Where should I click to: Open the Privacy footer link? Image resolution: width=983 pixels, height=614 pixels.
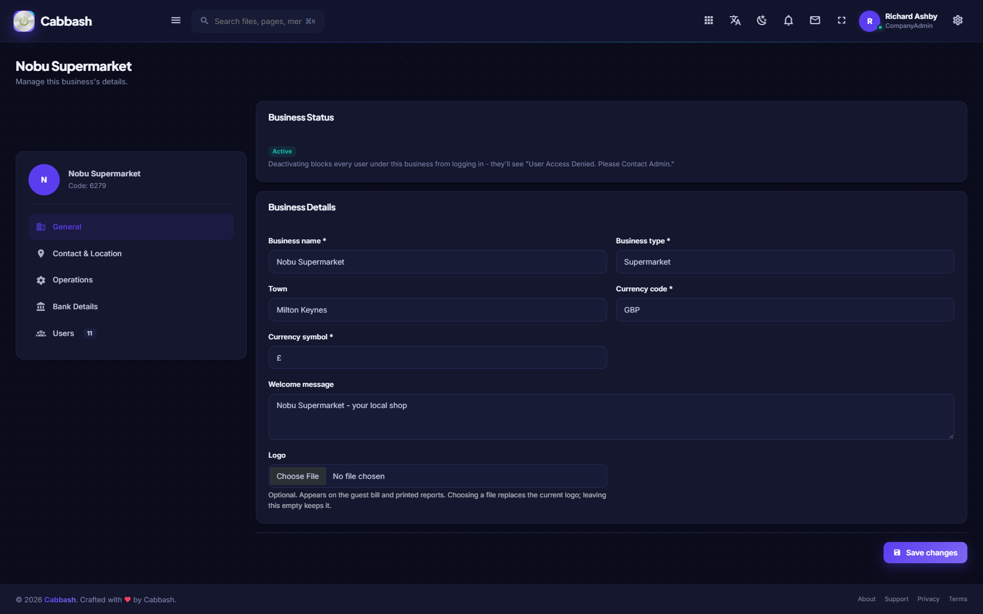[x=928, y=599]
